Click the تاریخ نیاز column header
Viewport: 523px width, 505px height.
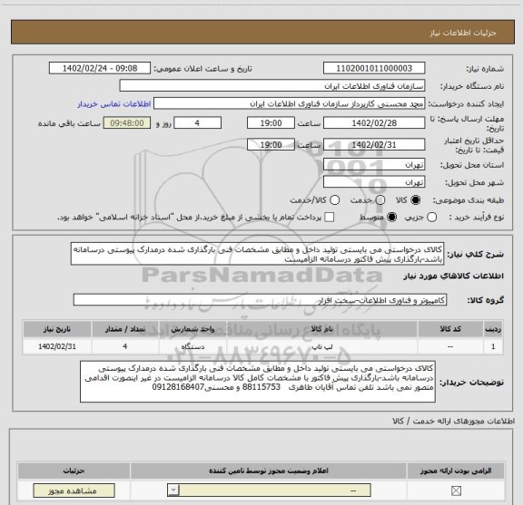click(57, 329)
